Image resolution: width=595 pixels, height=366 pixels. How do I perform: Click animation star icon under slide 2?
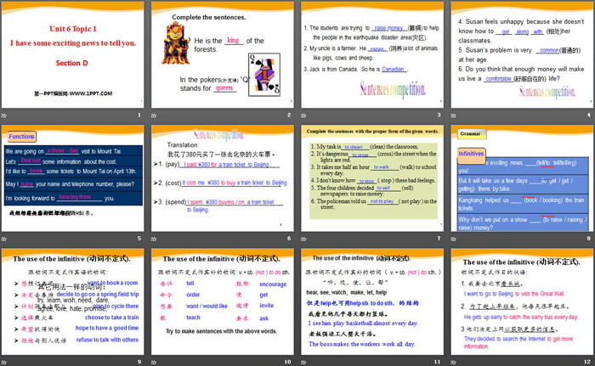[154, 115]
